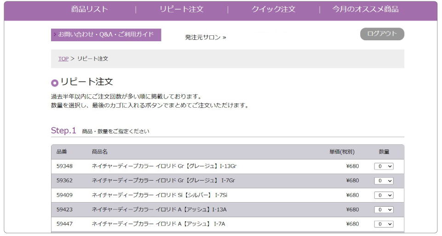Image resolution: width=442 pixels, height=236 pixels.
Task: Go to the クイック注文 tab
Action: 273,9
